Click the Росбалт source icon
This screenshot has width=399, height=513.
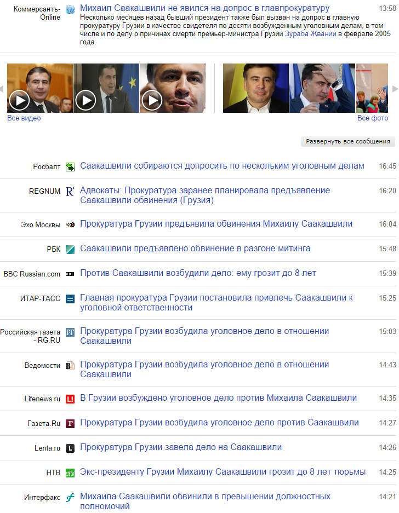point(70,167)
